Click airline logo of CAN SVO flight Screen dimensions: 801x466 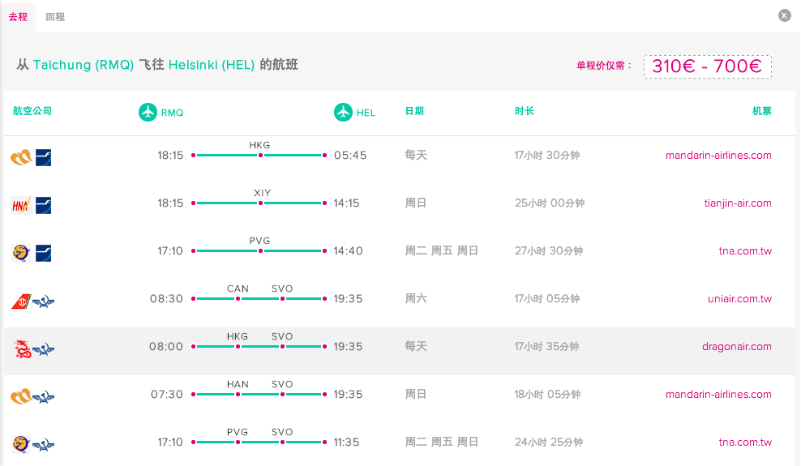click(x=21, y=299)
